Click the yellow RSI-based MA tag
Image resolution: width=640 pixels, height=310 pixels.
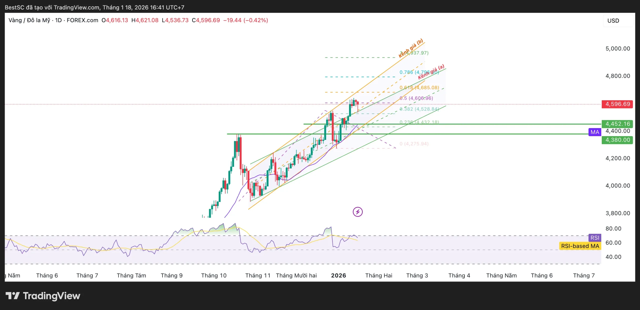click(580, 246)
